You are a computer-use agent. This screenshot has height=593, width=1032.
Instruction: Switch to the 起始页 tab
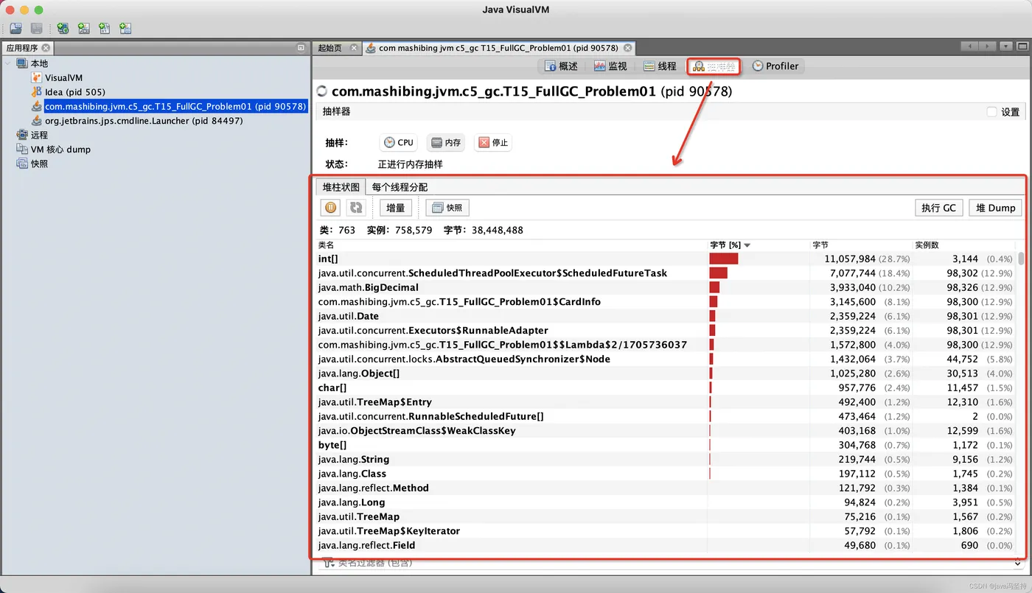click(x=330, y=48)
